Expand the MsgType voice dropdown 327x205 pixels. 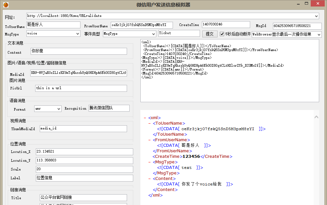[x=78, y=34]
